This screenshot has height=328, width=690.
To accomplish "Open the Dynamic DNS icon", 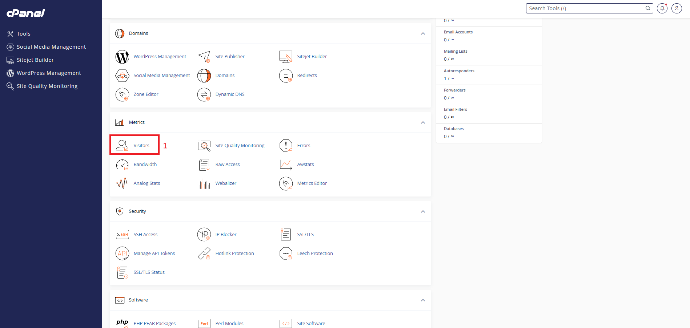I will (204, 94).
